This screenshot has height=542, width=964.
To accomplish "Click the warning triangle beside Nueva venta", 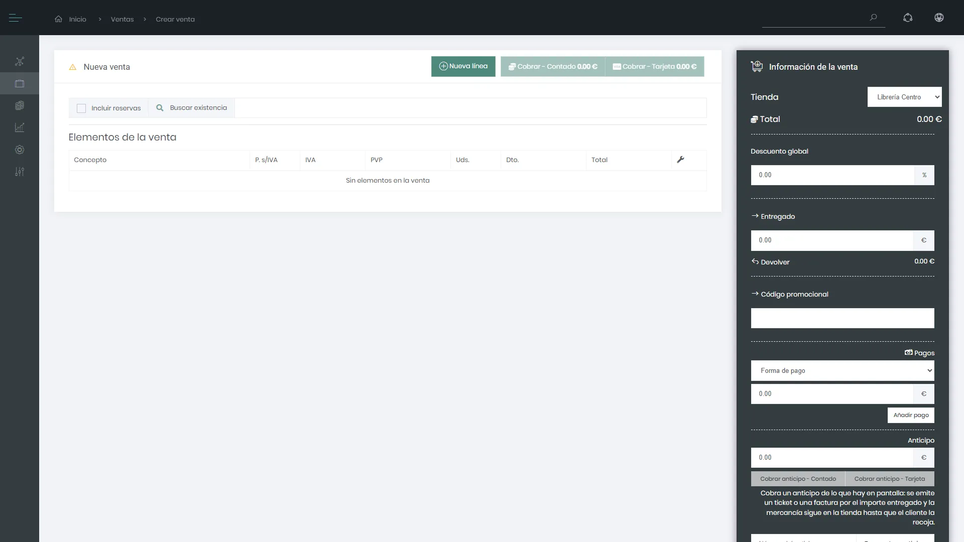I will point(73,67).
